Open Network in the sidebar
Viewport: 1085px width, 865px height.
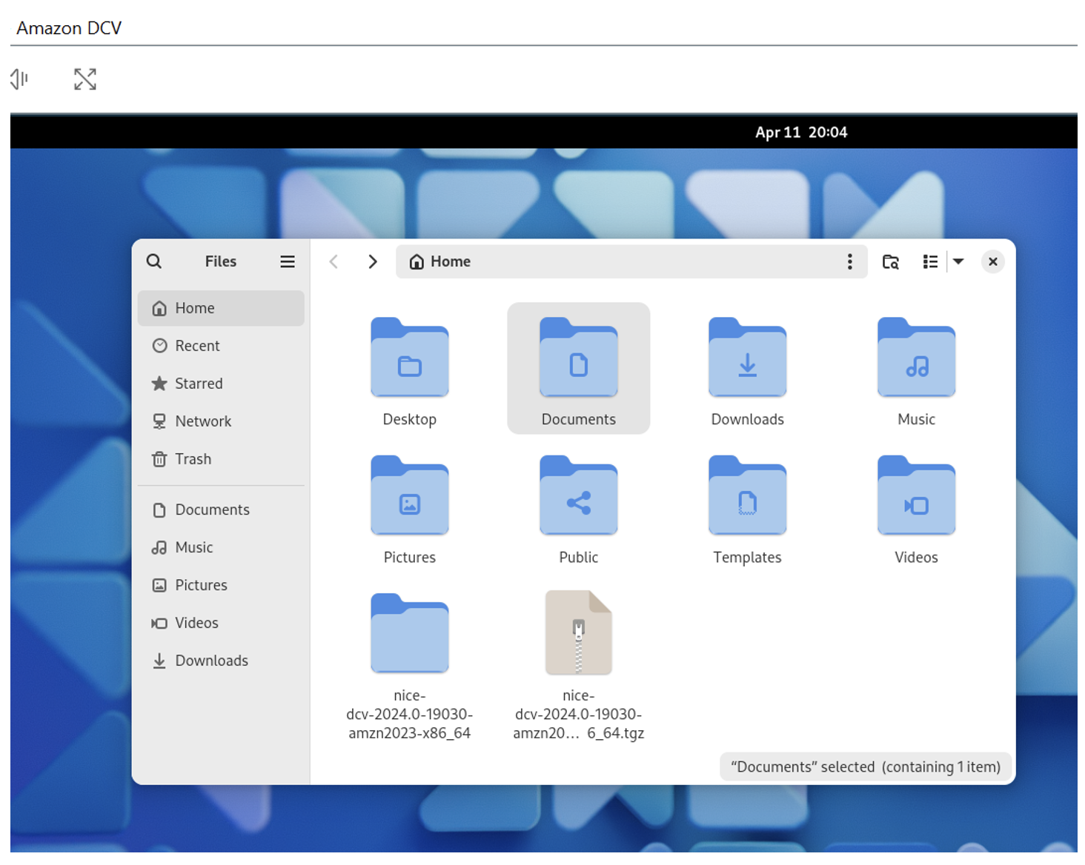[221, 421]
